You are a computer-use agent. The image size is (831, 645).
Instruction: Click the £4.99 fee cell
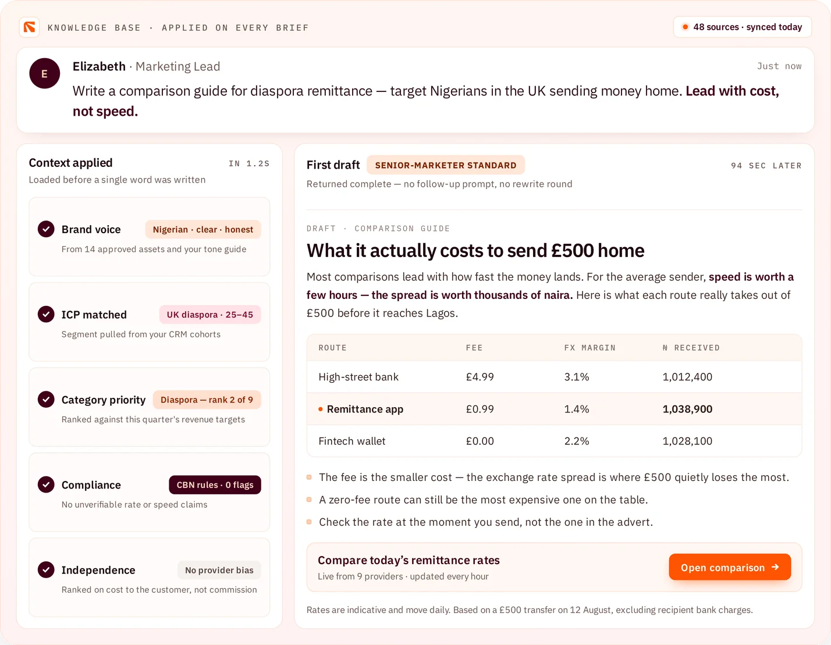coord(480,377)
